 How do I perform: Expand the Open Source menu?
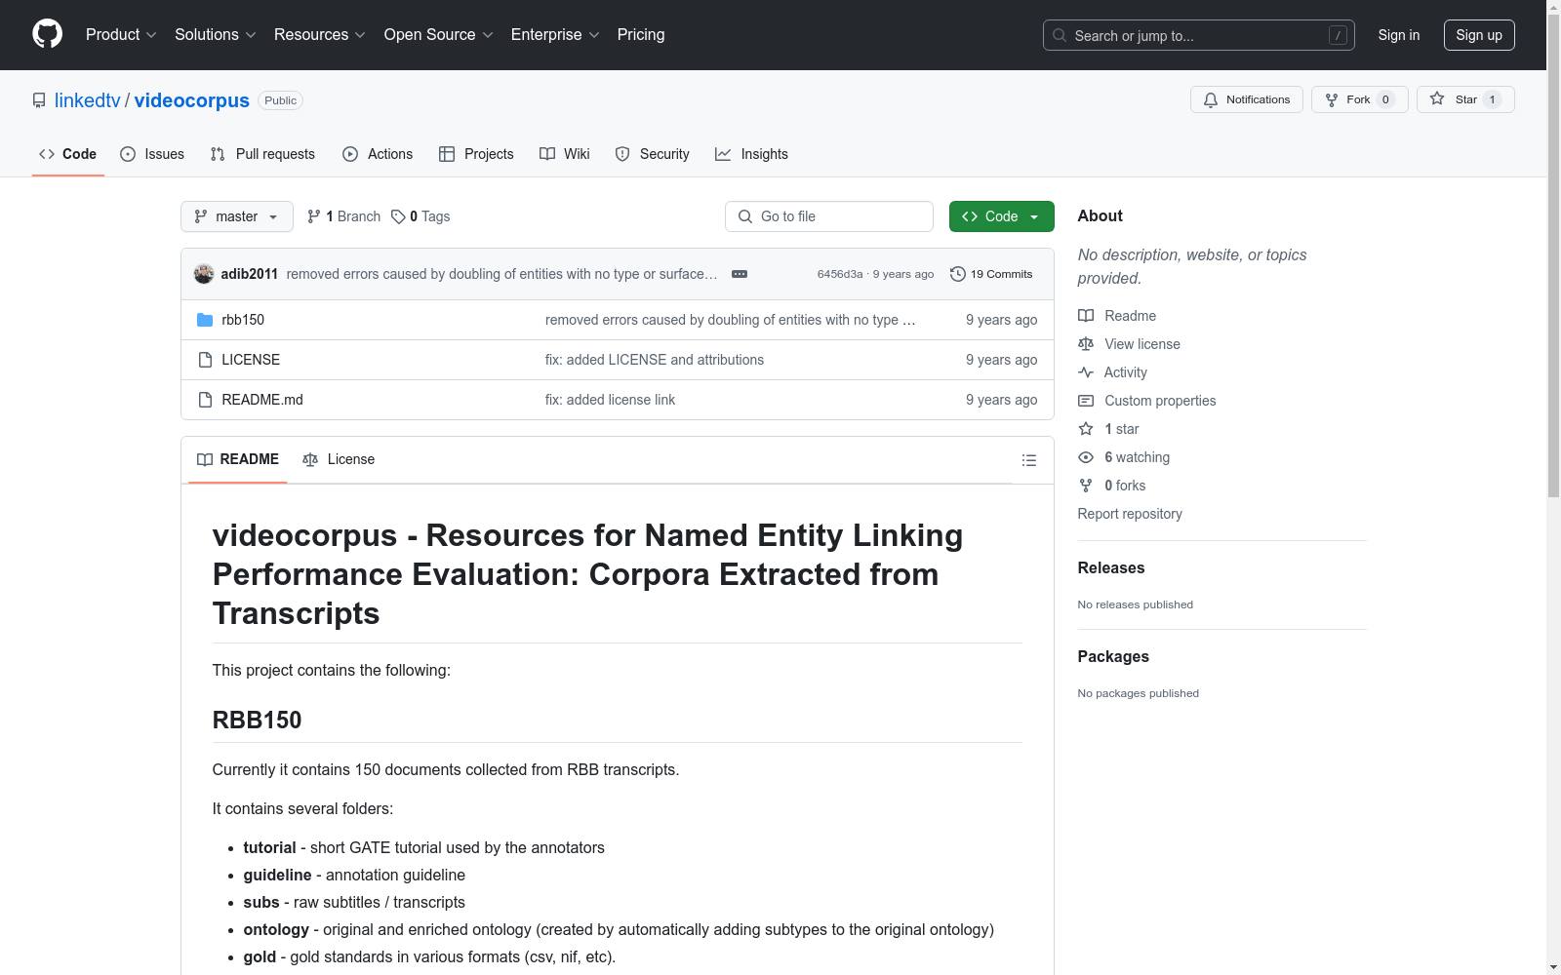[x=439, y=35]
